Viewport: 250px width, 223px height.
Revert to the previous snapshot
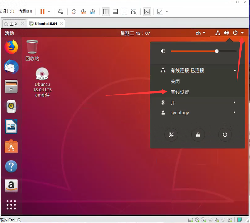[83, 12]
